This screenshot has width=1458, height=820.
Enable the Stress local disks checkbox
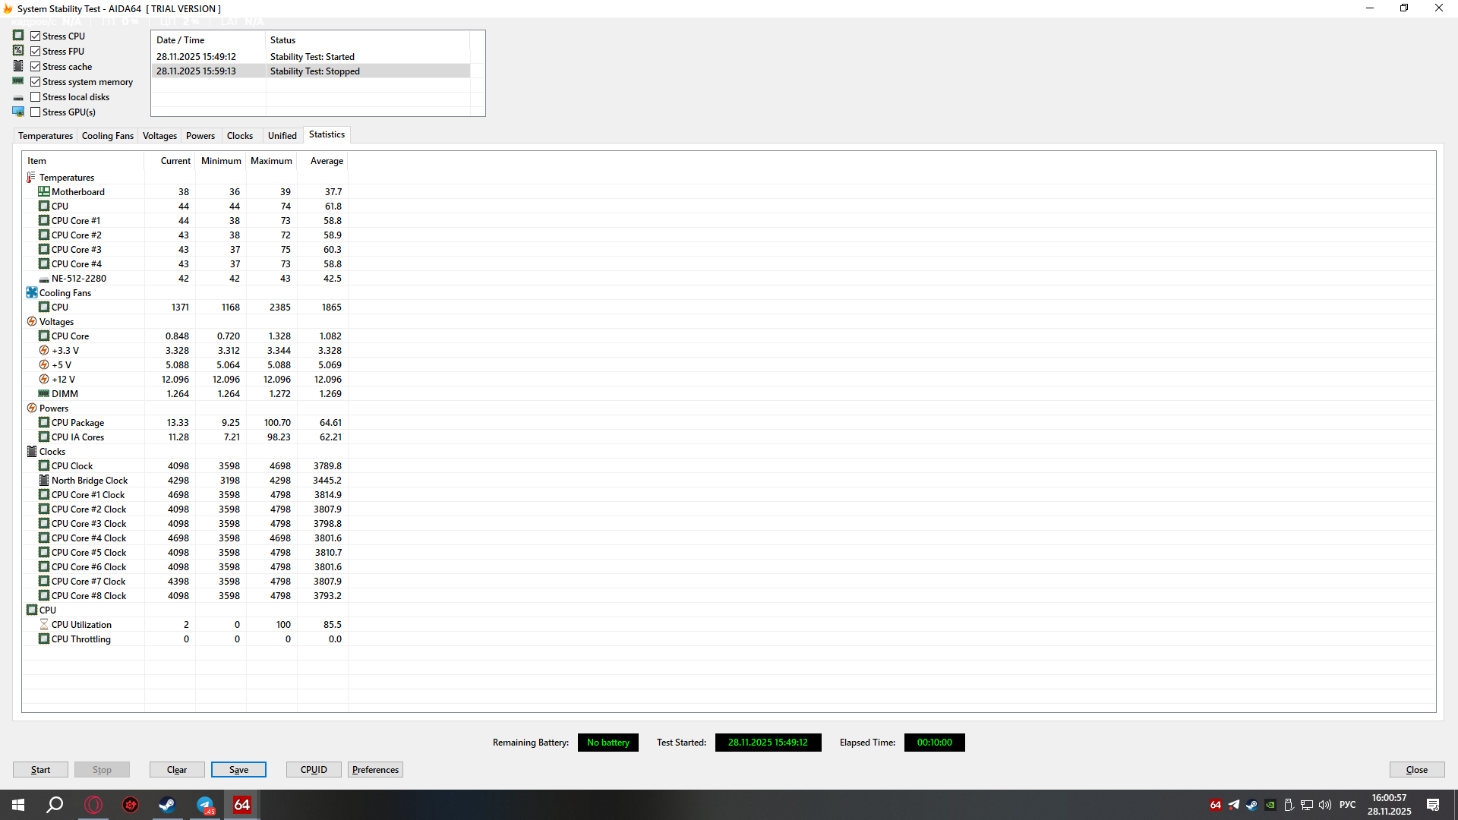[x=36, y=96]
